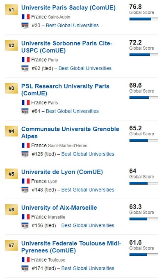Click the #7 gold rank badge
The image size is (164, 280).
click(11, 245)
